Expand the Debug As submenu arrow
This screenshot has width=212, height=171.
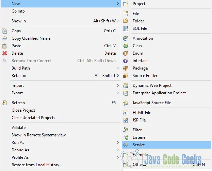pyautogui.click(x=118, y=150)
